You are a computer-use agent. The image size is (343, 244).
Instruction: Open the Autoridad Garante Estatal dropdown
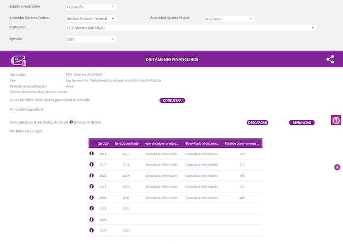229,19
